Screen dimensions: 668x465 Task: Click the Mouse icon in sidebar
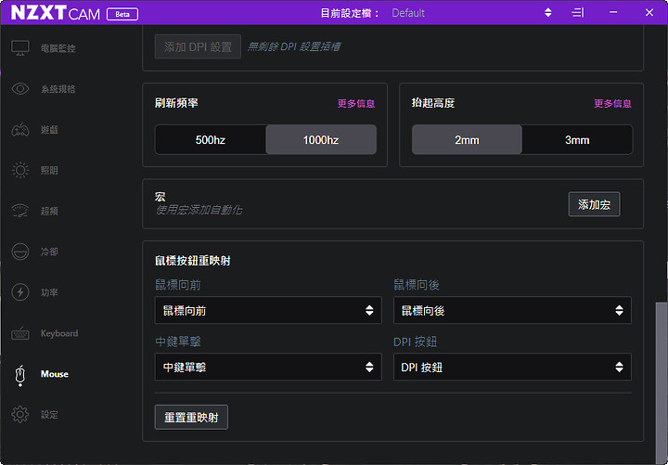pyautogui.click(x=20, y=375)
